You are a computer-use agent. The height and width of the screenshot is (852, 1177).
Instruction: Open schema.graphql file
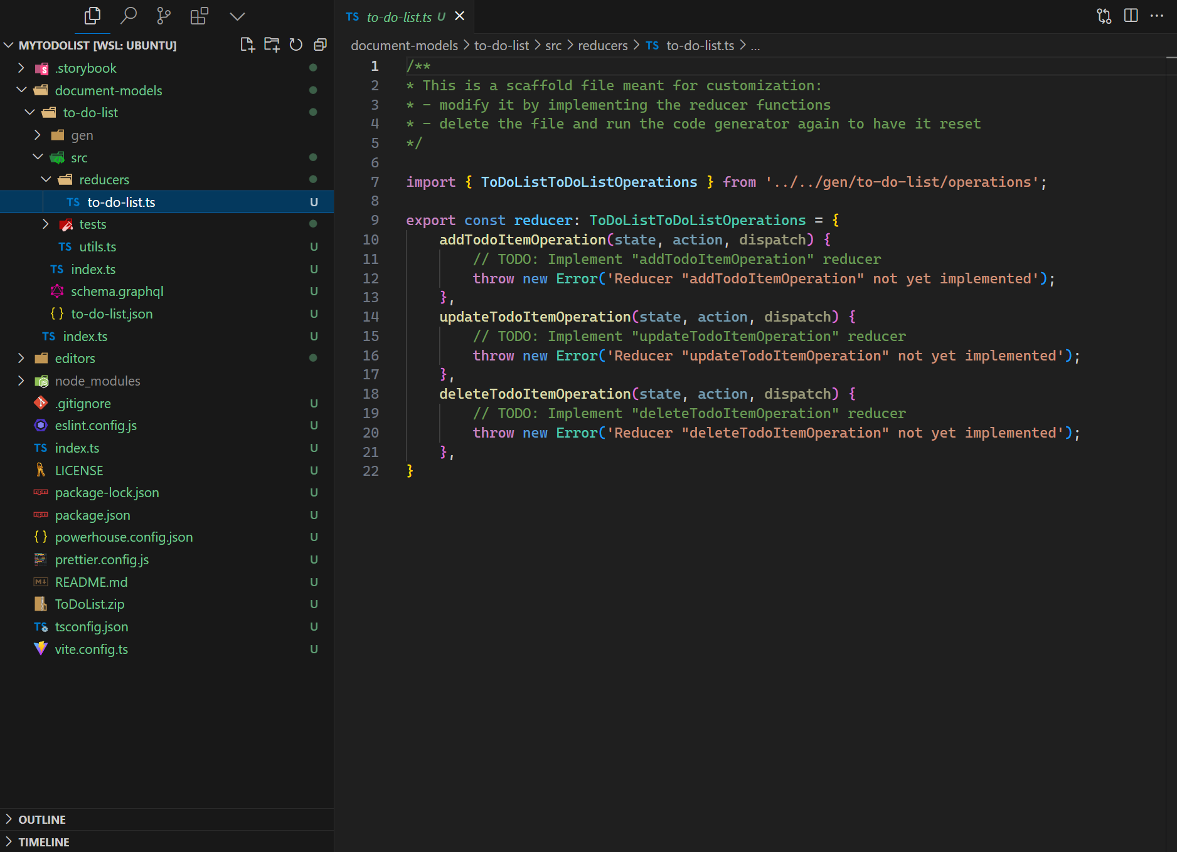(x=167, y=292)
